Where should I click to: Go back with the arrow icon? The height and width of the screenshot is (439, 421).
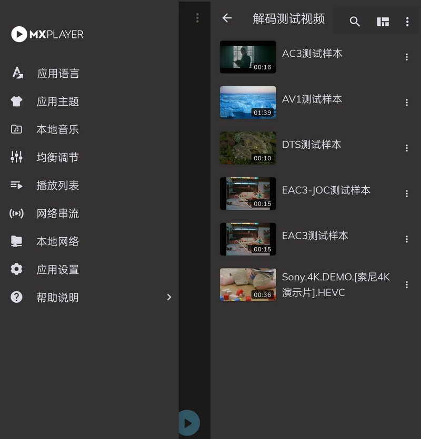point(227,18)
